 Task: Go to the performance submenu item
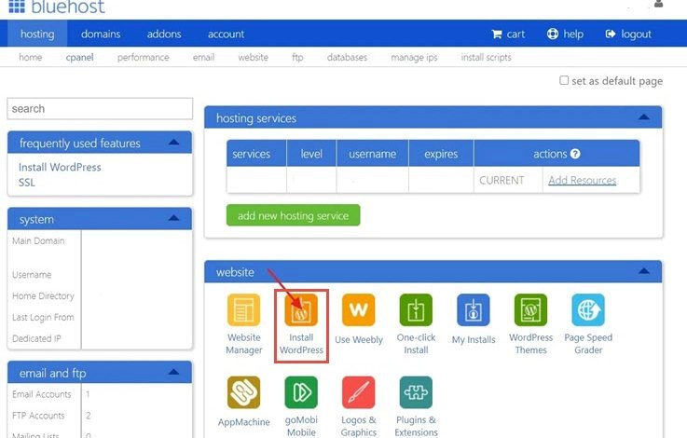point(143,57)
